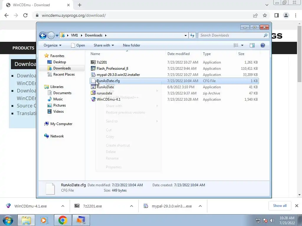This screenshot has width=302, height=226.
Task: Sort files by Size column
Action: click(248, 54)
